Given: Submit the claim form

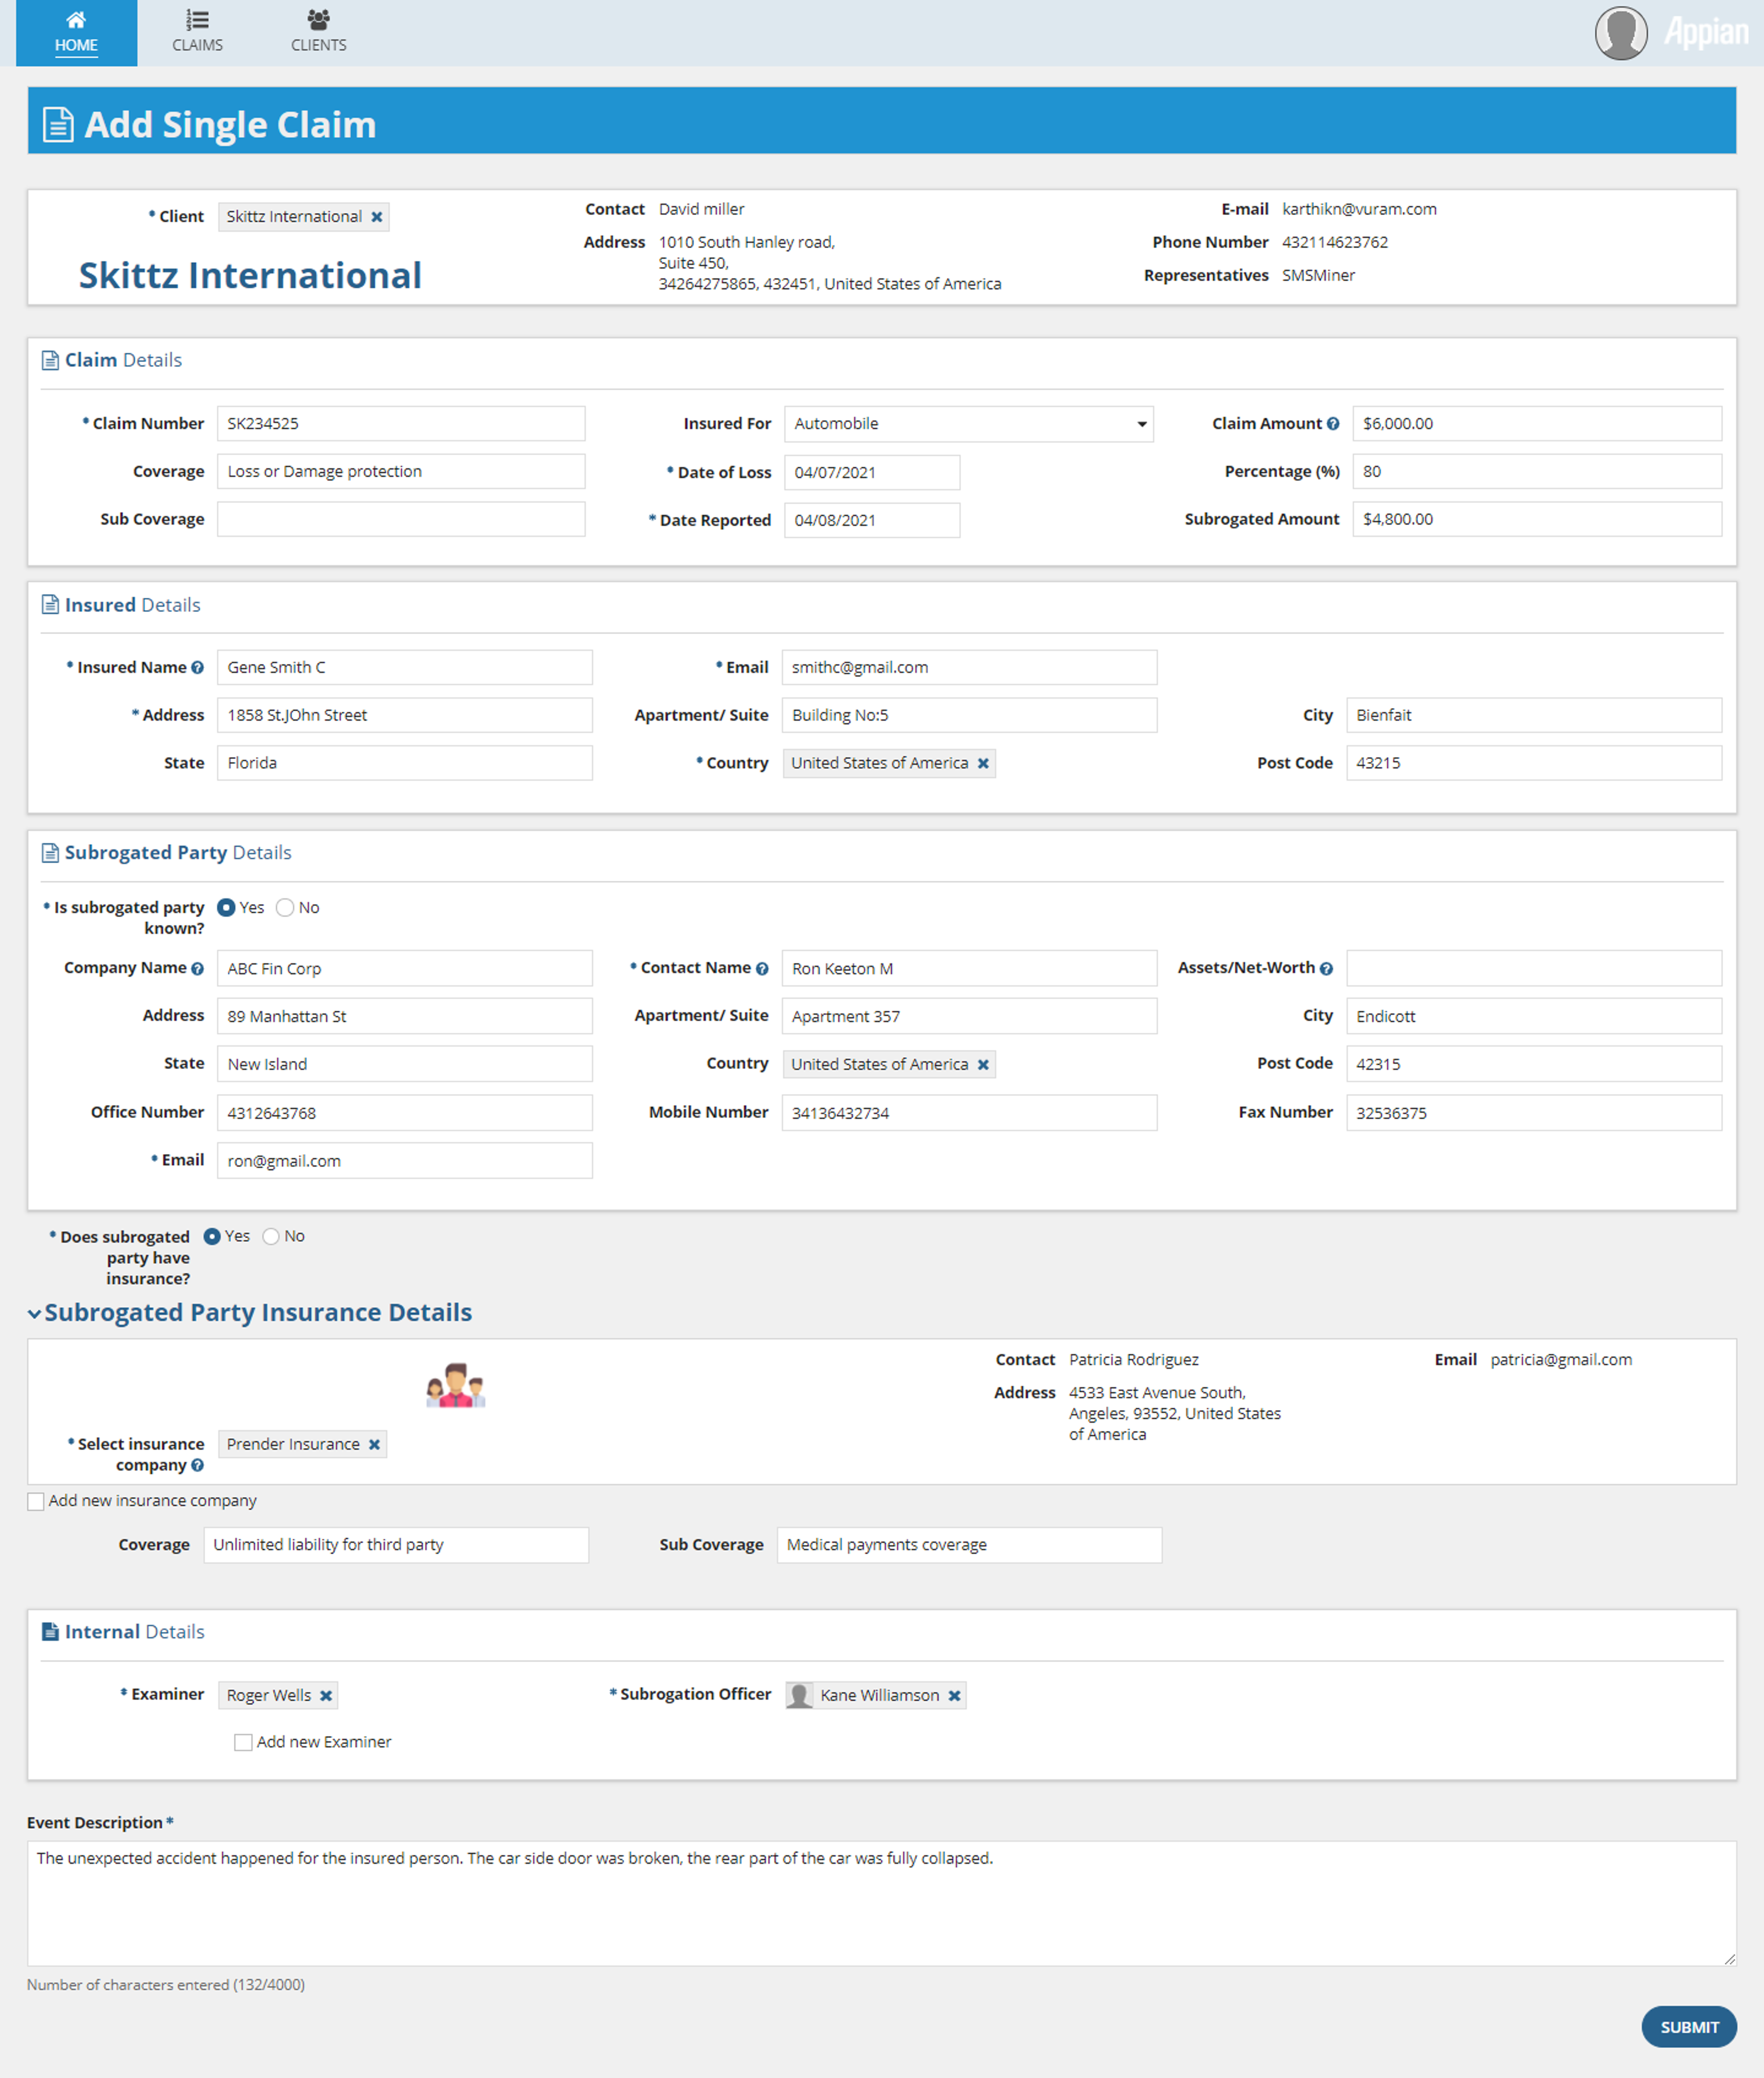Looking at the screenshot, I should pos(1689,2027).
